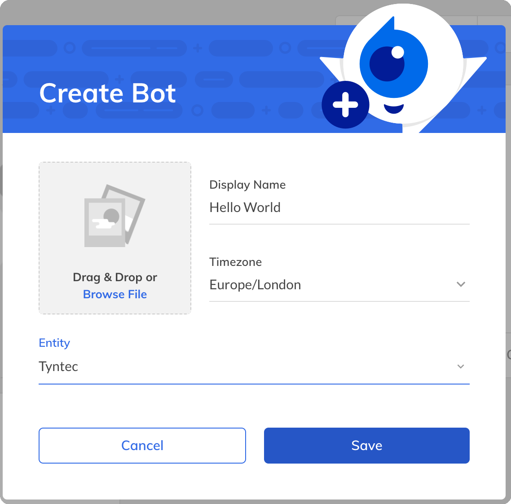
Task: Click the dark blue plus icon
Action: [345, 105]
